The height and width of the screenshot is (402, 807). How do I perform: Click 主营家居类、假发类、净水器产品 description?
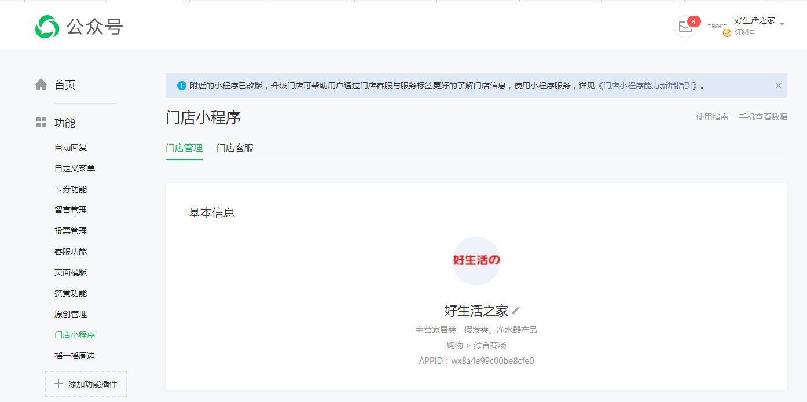tap(476, 330)
